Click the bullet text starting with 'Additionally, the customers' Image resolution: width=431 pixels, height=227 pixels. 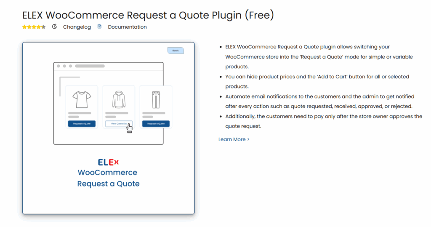[x=324, y=121]
